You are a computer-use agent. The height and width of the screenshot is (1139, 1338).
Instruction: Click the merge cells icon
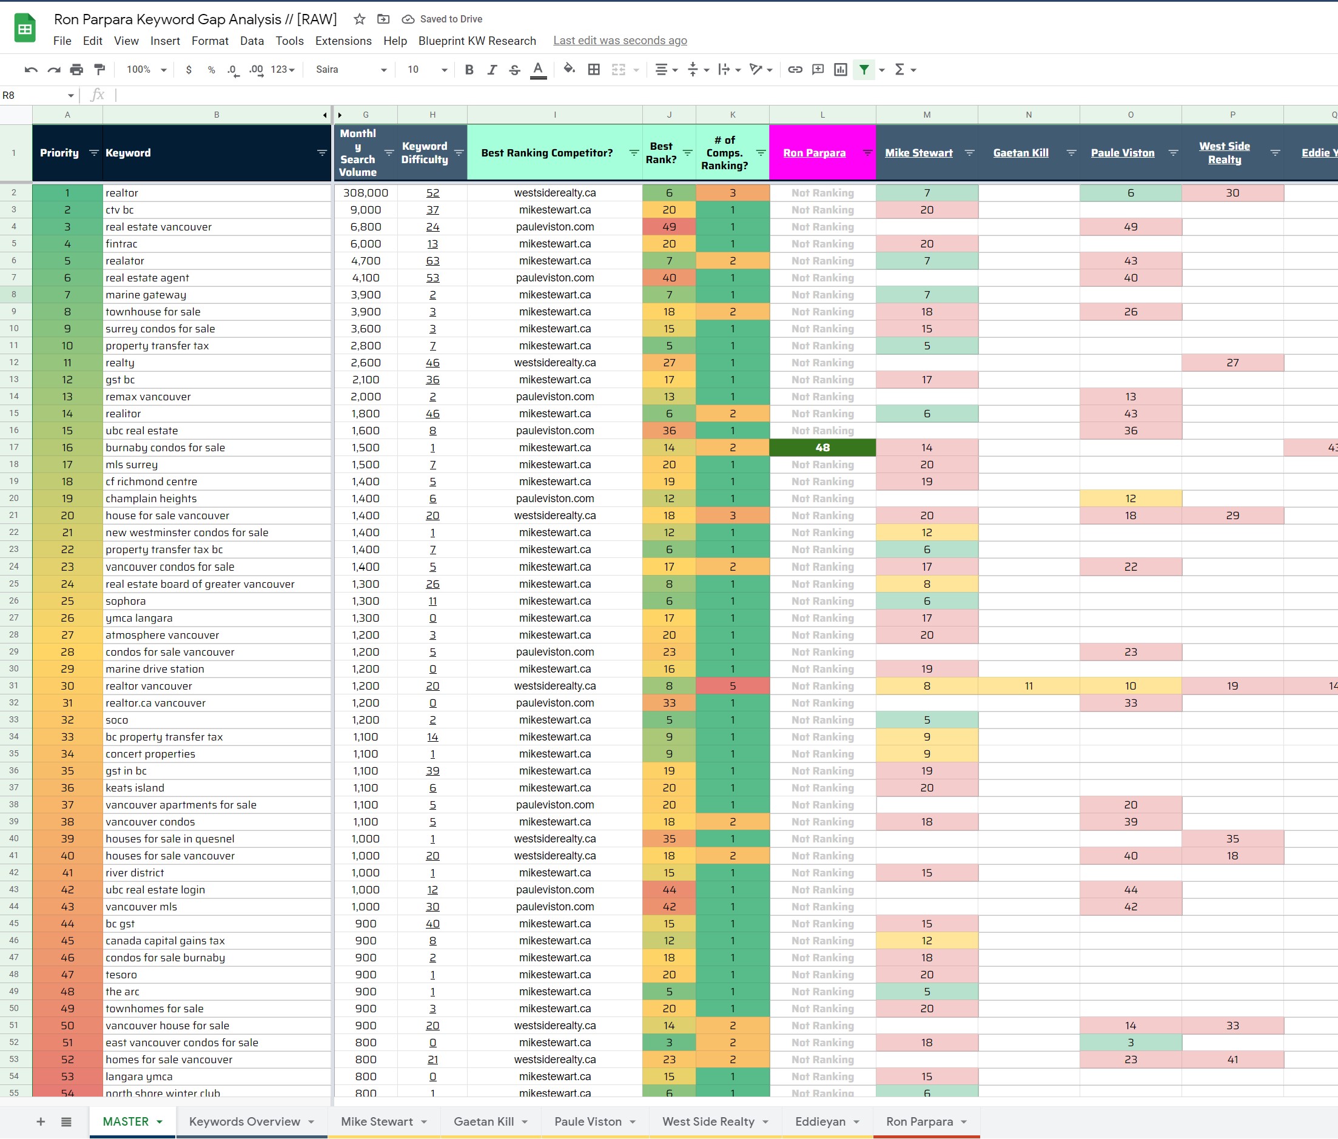(x=619, y=70)
